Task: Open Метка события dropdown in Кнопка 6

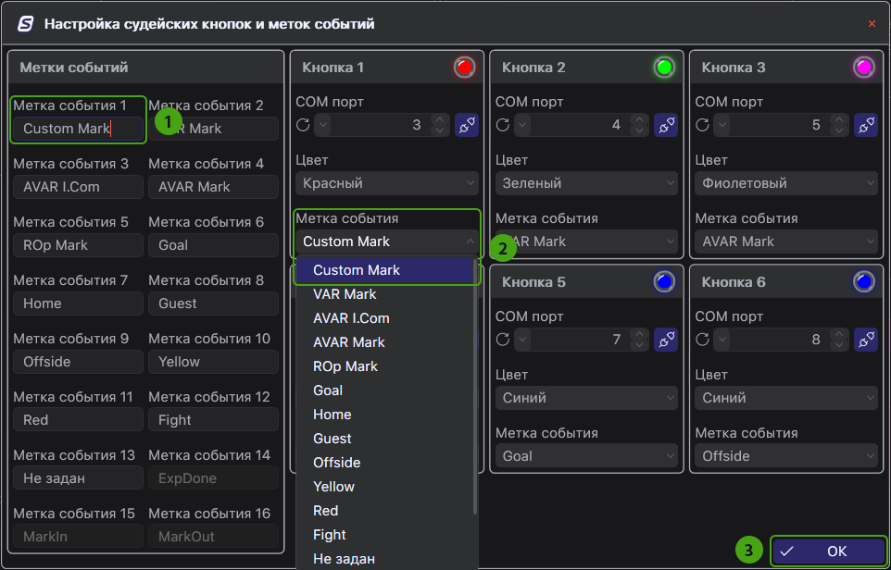Action: tap(785, 456)
